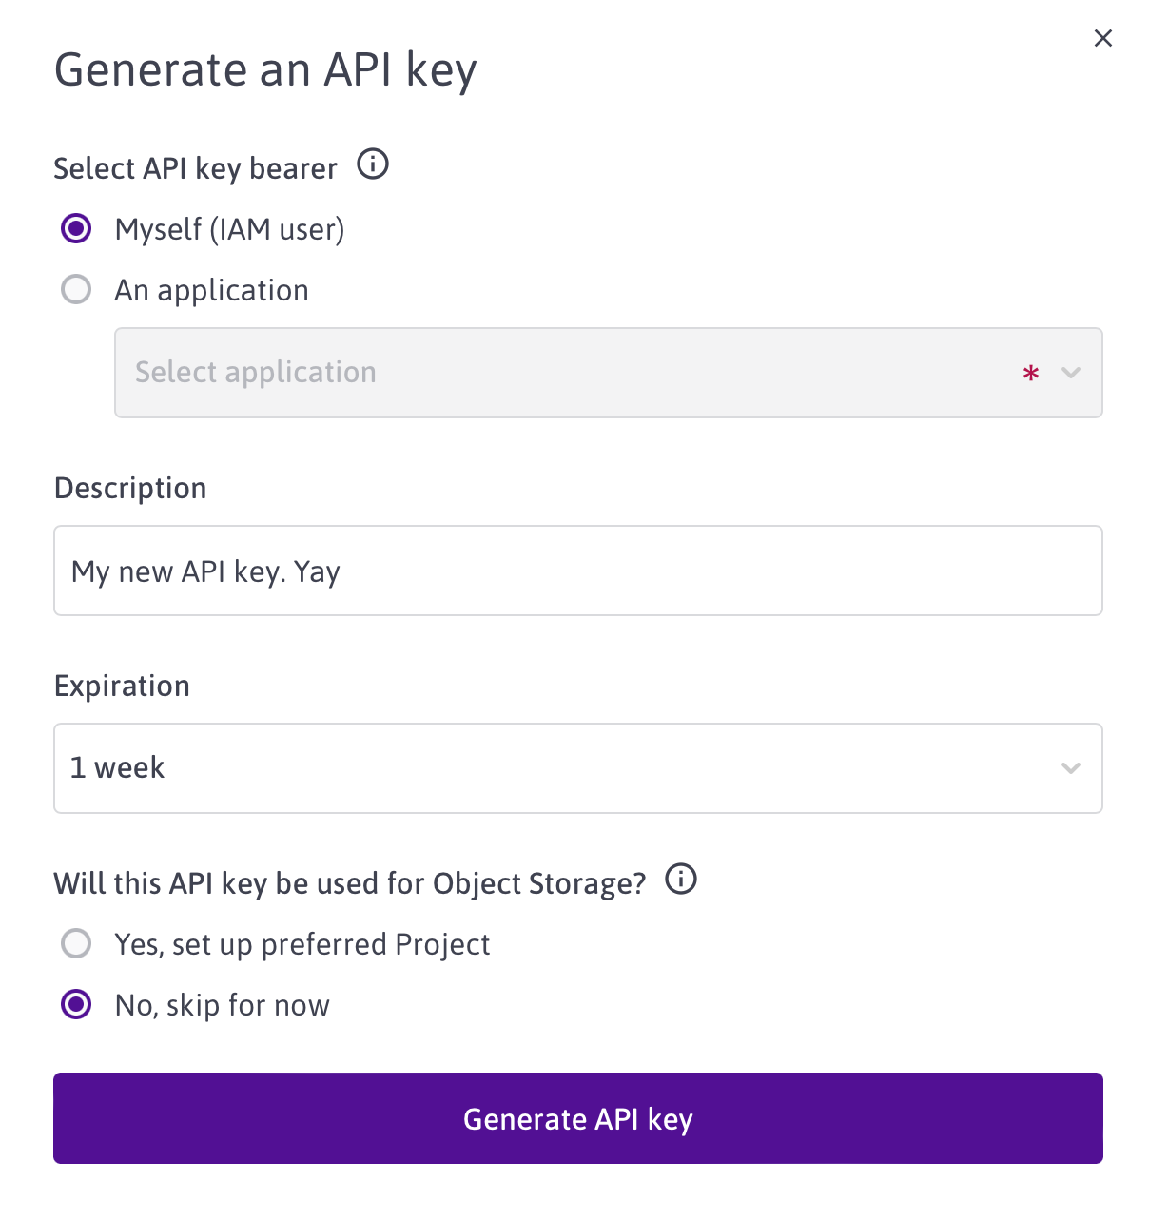Click the info icon next to Object Storage question
1149x1219 pixels.
[680, 880]
